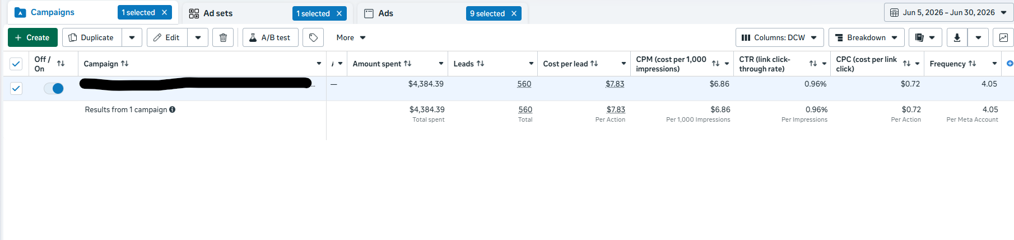The image size is (1014, 240).
Task: Clear the Campaigns 1 selected filter X
Action: [164, 12]
